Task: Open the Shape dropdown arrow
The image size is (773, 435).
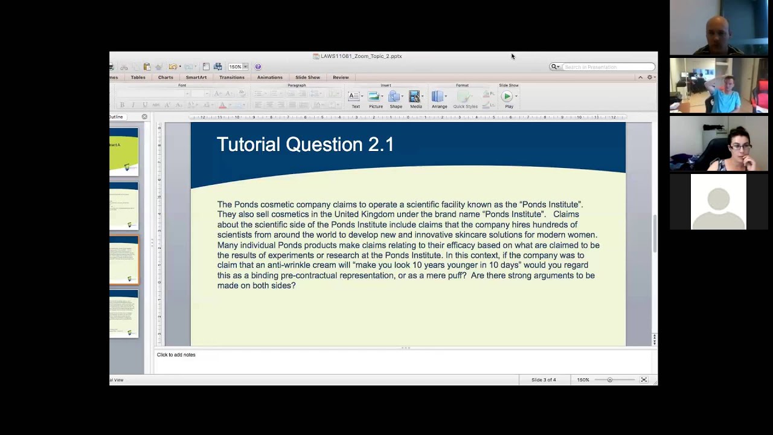Action: pos(402,97)
